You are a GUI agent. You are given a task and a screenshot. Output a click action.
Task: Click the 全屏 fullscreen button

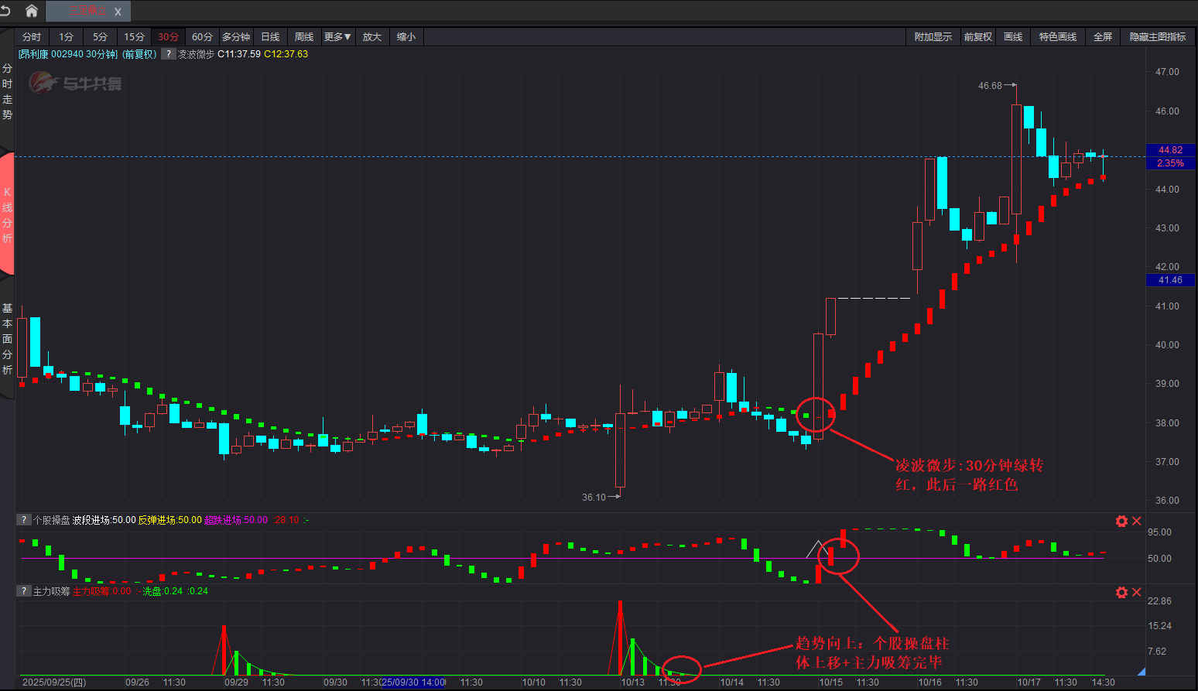pos(1102,37)
